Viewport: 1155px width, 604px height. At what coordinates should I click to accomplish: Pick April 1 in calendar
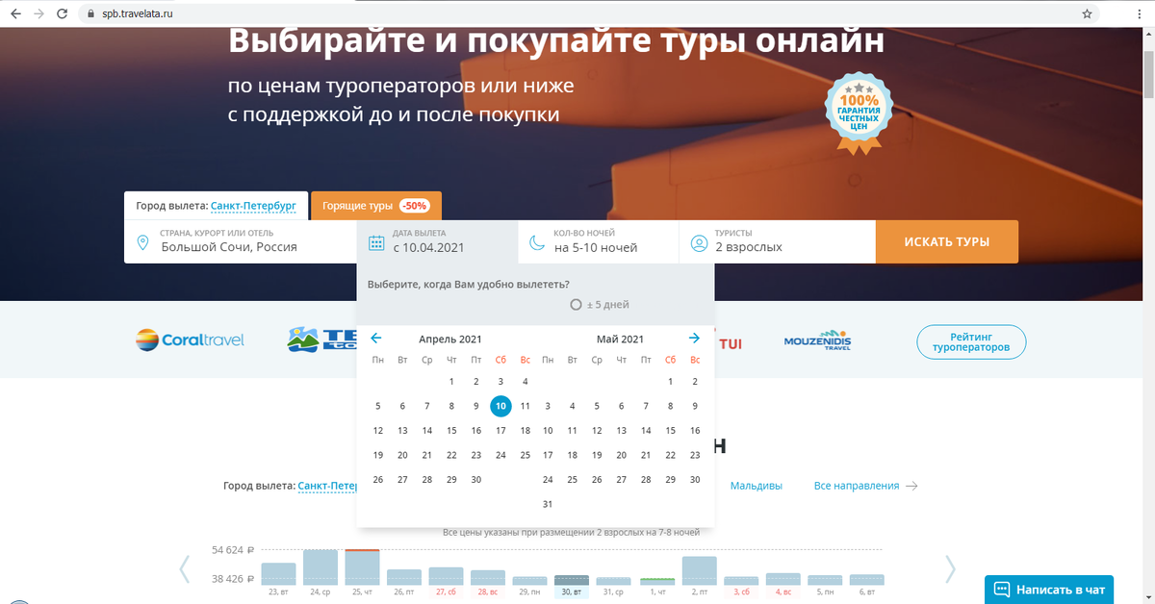(x=451, y=382)
